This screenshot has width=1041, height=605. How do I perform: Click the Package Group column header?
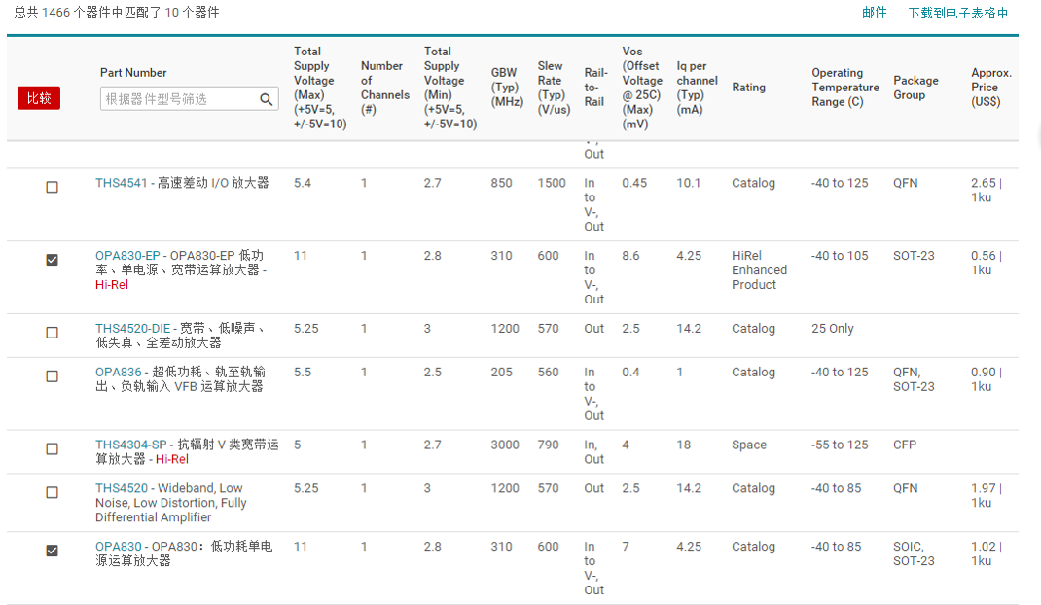coord(915,87)
